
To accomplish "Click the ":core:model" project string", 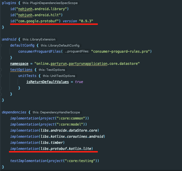I will click(x=70, y=124).
